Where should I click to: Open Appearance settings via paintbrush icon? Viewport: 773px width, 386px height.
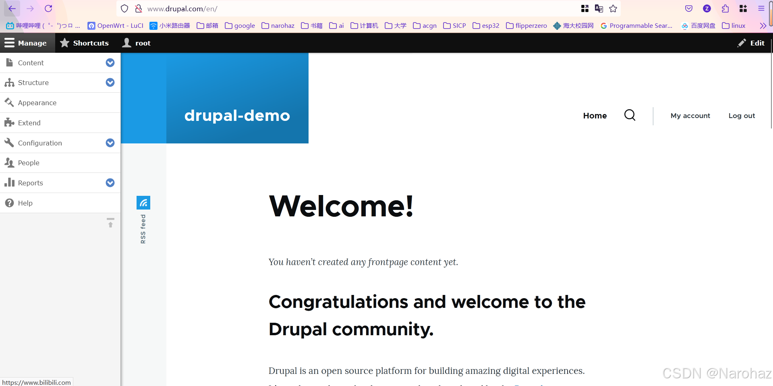(x=10, y=102)
